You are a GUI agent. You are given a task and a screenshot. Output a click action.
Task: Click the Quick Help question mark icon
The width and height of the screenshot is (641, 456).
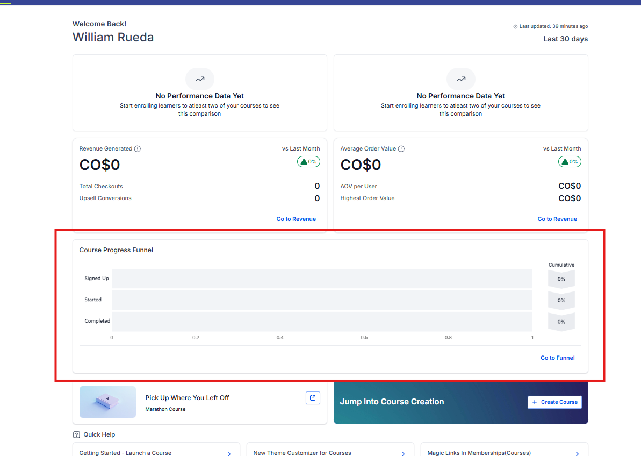(76, 434)
